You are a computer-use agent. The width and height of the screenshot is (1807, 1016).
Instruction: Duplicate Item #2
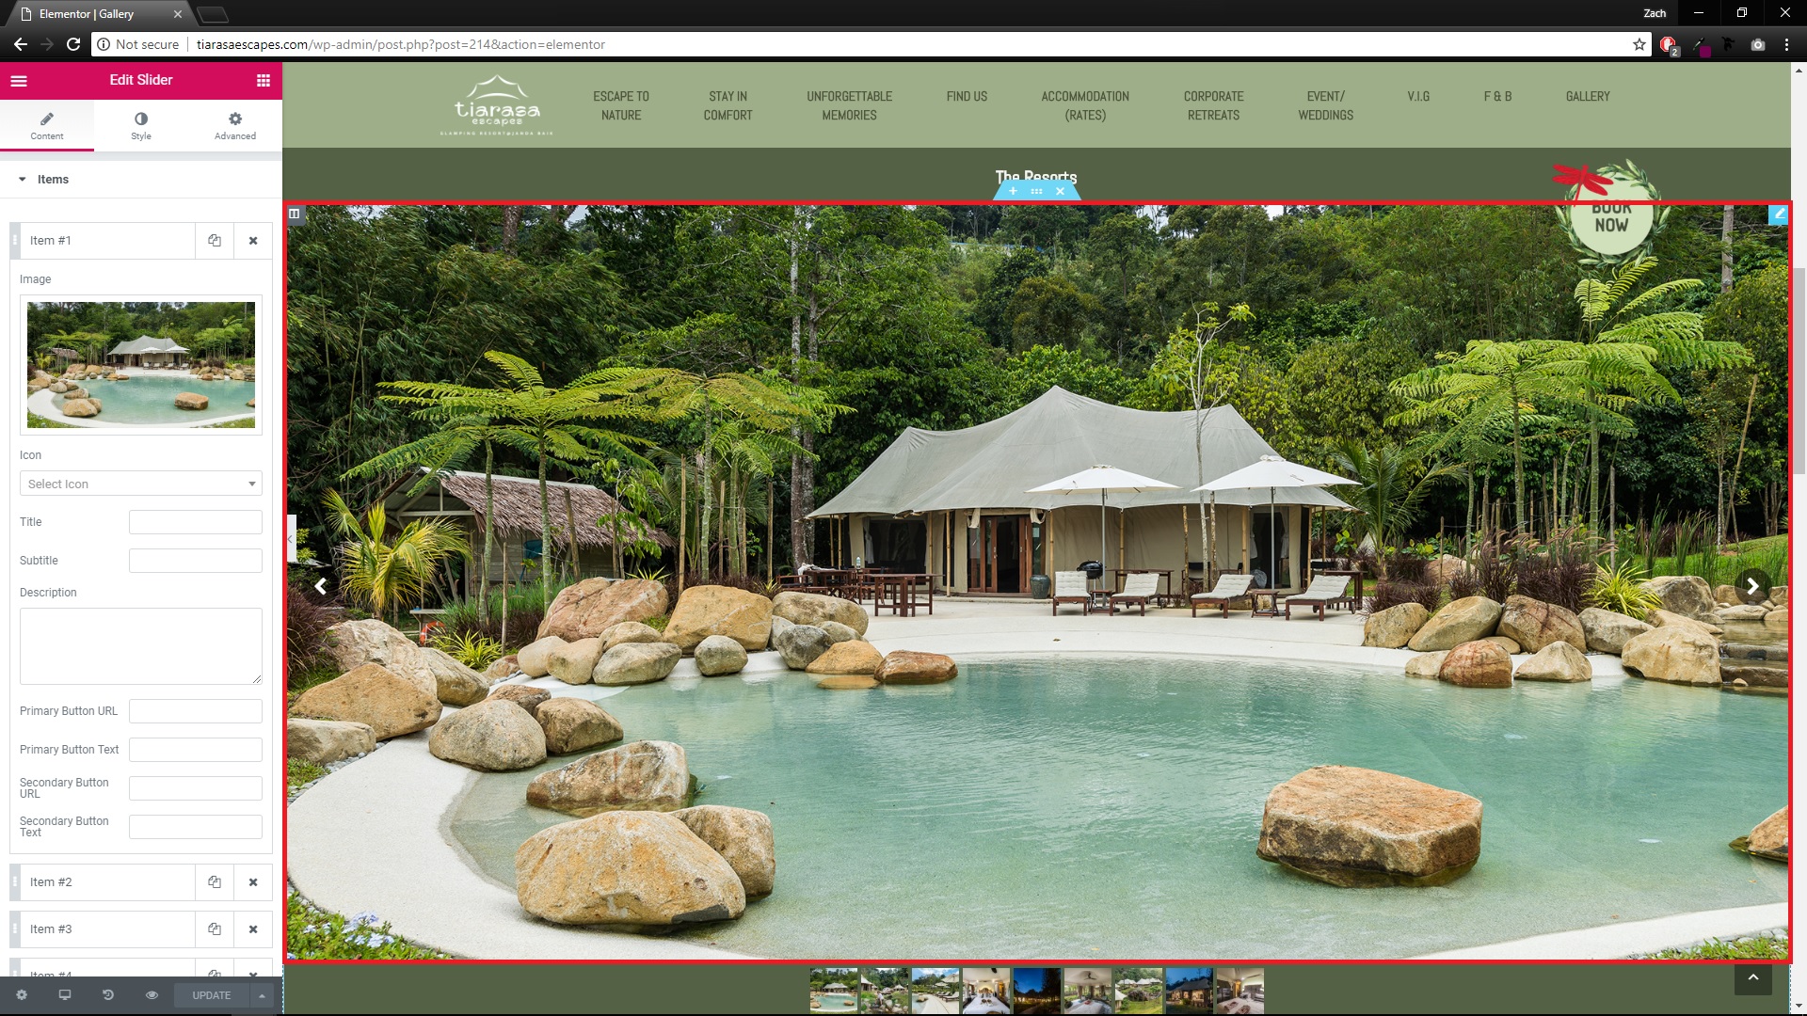(215, 882)
